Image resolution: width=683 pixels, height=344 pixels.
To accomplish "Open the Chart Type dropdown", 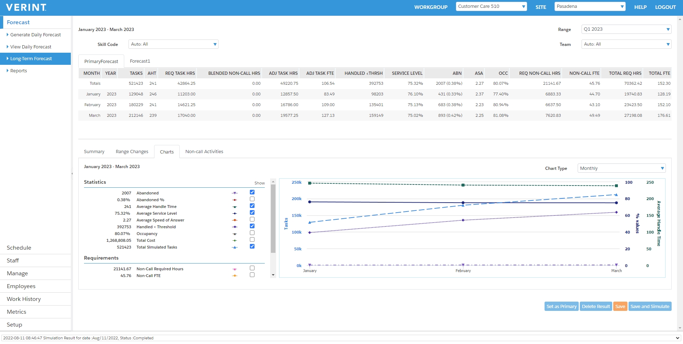I will click(x=621, y=168).
